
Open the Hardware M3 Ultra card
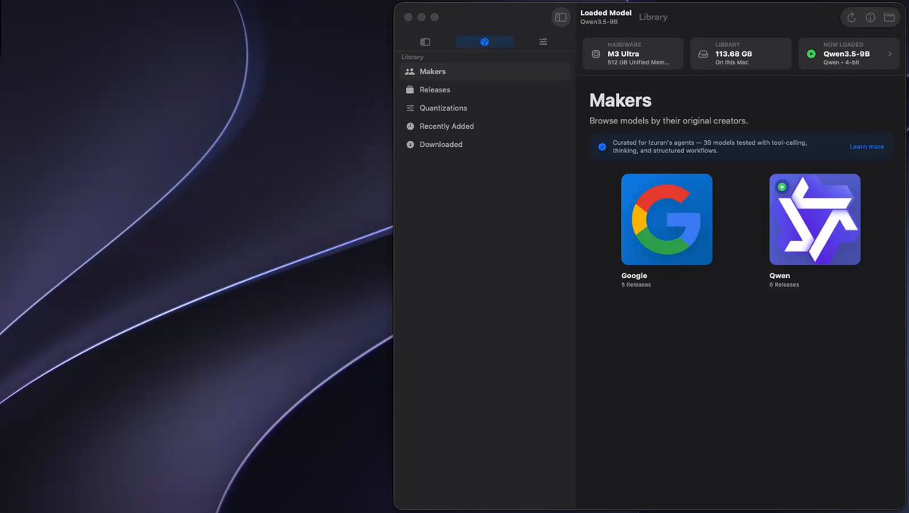tap(633, 54)
